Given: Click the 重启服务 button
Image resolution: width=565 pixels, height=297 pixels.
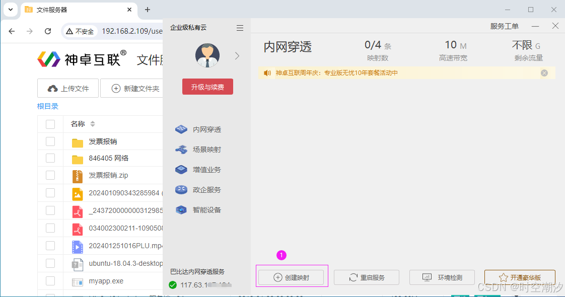Looking at the screenshot, I should point(367,277).
